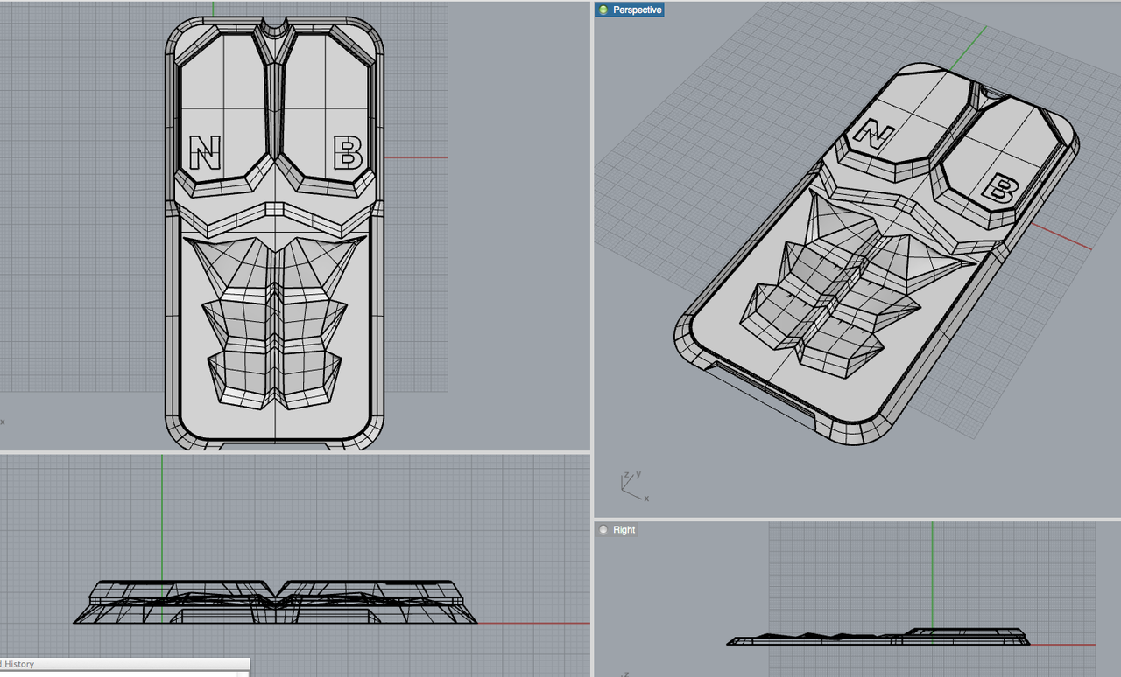1121x677 pixels.
Task: Pick the letter B in Perspective view
Action: coord(1000,189)
